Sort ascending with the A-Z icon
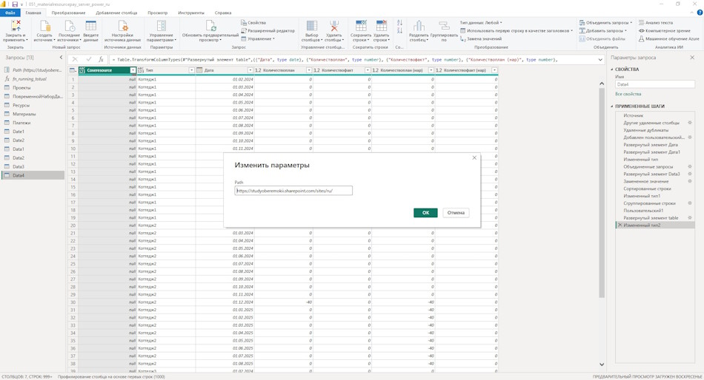704x380 pixels. click(x=399, y=22)
